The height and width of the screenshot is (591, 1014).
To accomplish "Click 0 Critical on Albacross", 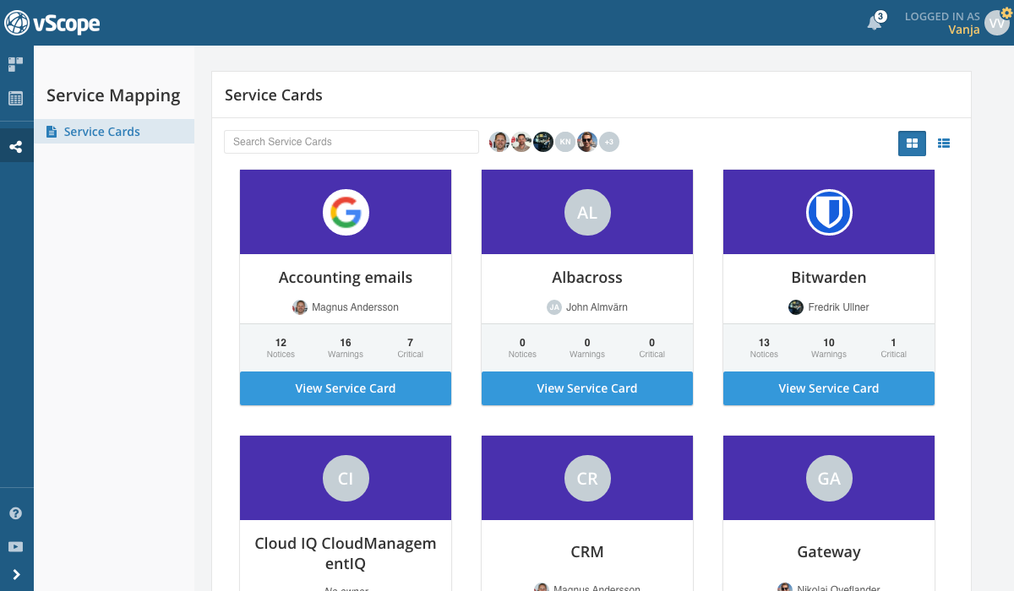I will (651, 348).
